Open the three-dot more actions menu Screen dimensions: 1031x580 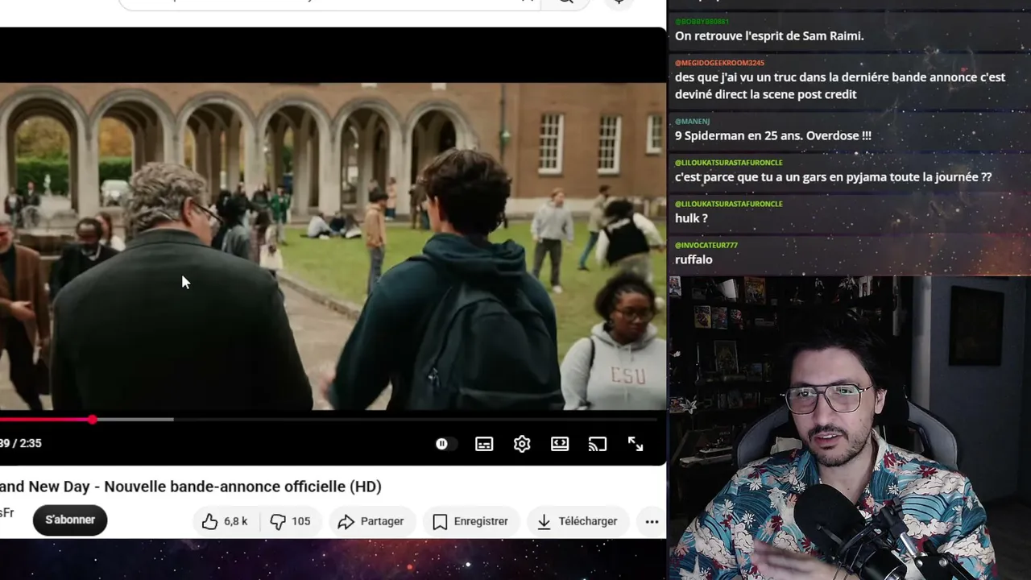(652, 521)
